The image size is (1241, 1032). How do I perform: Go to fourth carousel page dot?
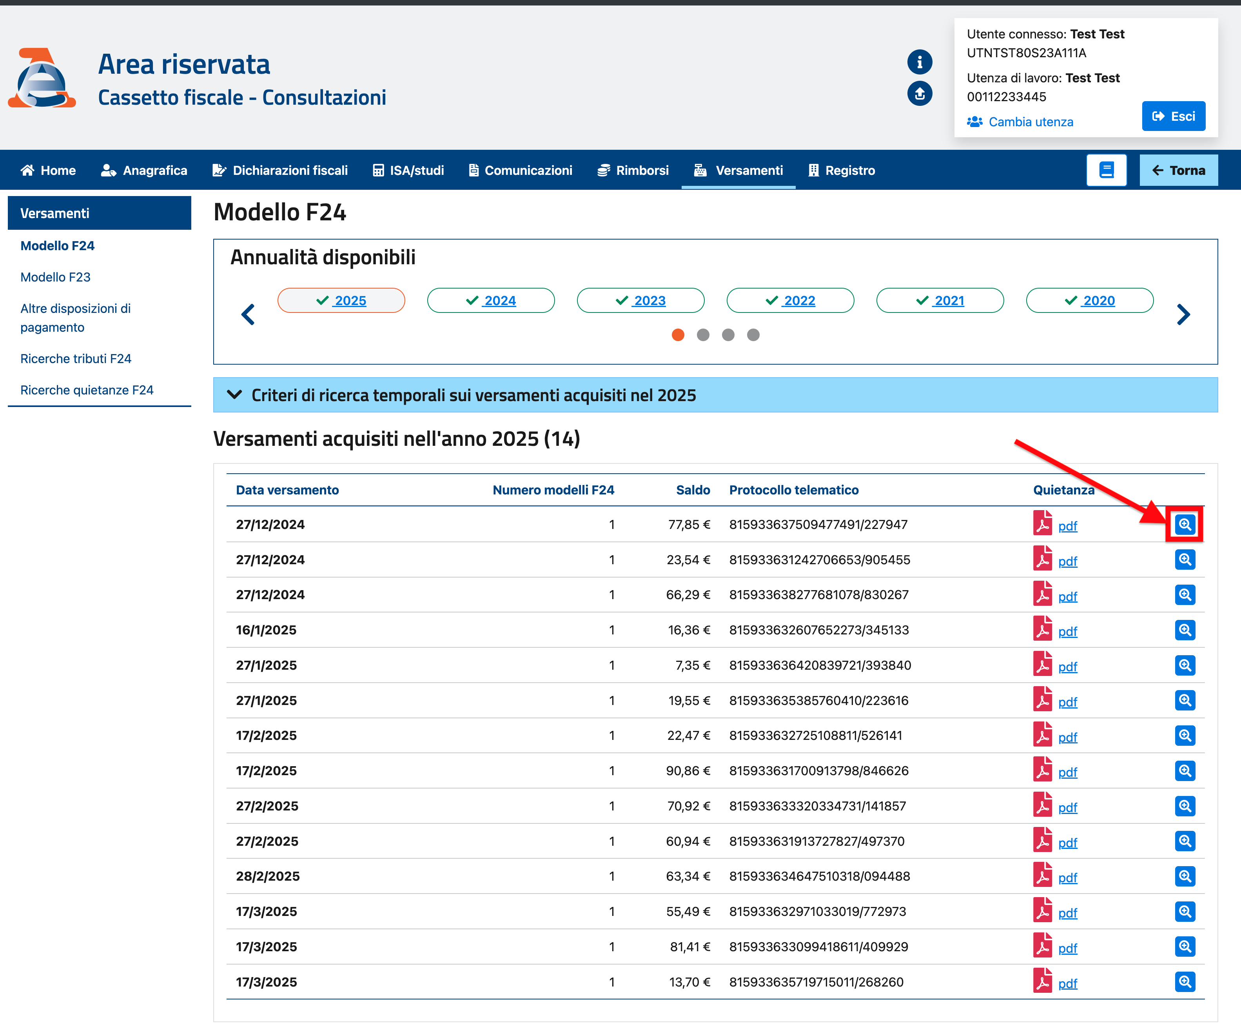753,335
